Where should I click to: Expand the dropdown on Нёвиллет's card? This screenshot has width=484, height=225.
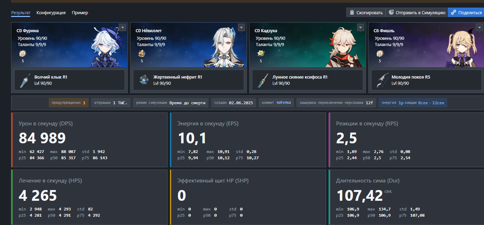point(242,27)
